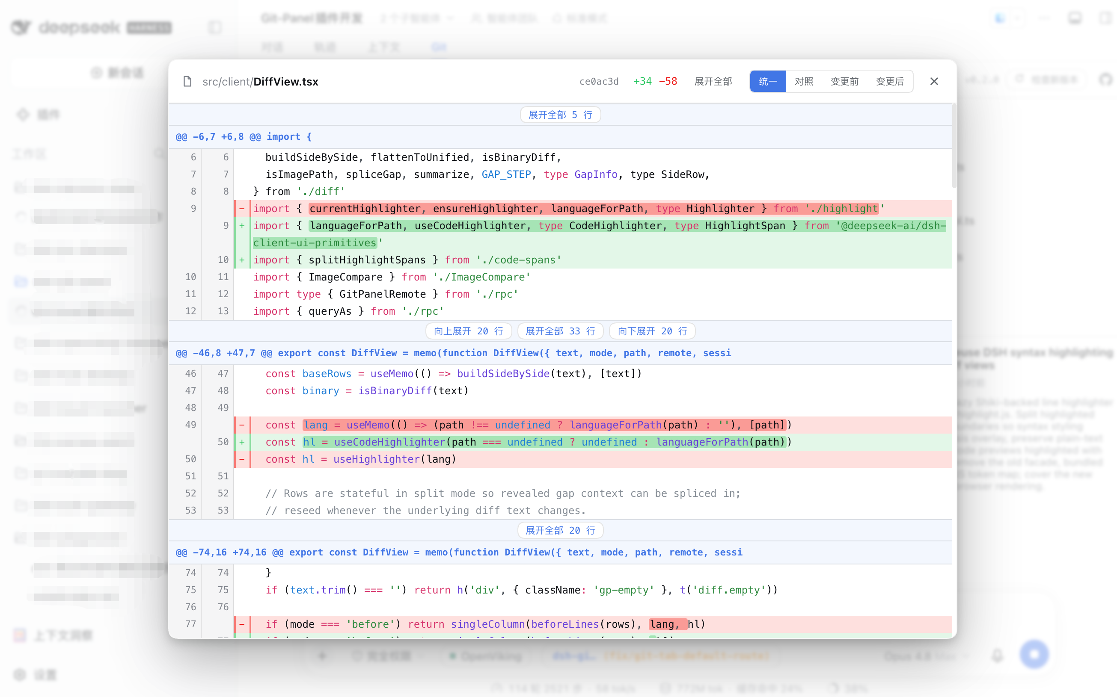
Task: Click the plus marker on the splitHighlightSpans line
Action: (x=241, y=260)
